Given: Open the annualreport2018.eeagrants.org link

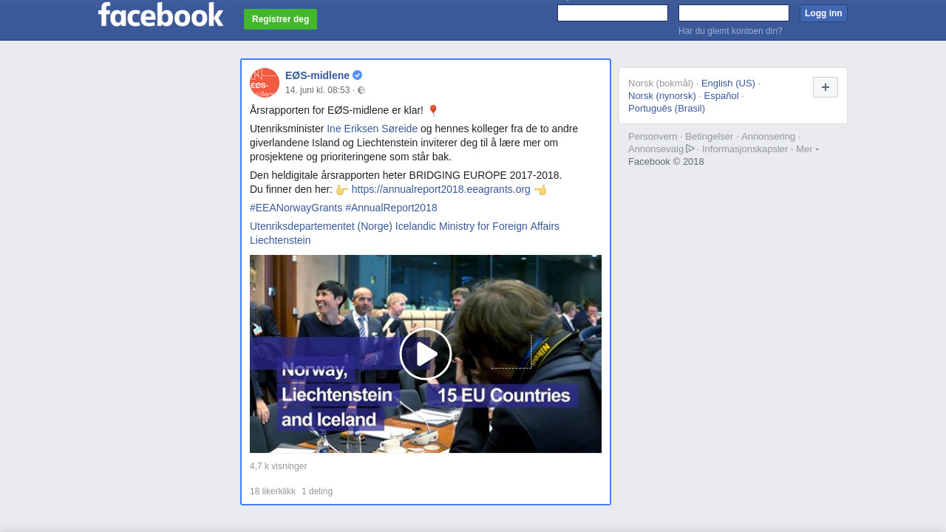Looking at the screenshot, I should pos(441,189).
